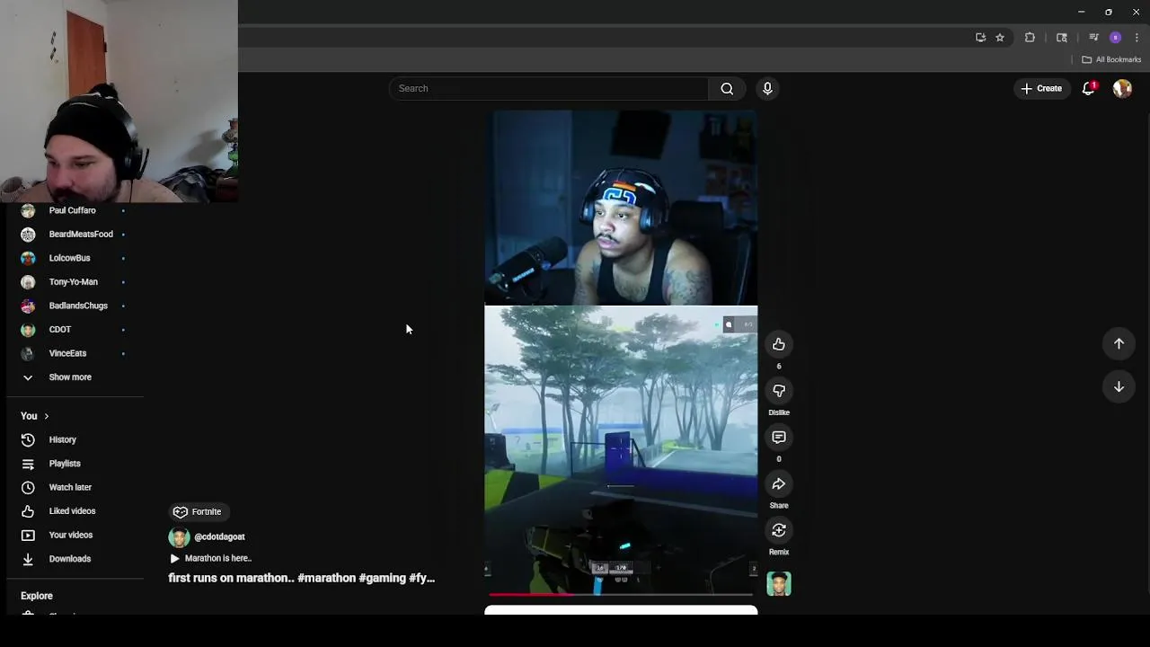Open the All Bookmarks folder
Image resolution: width=1150 pixels, height=647 pixels.
coord(1111,59)
